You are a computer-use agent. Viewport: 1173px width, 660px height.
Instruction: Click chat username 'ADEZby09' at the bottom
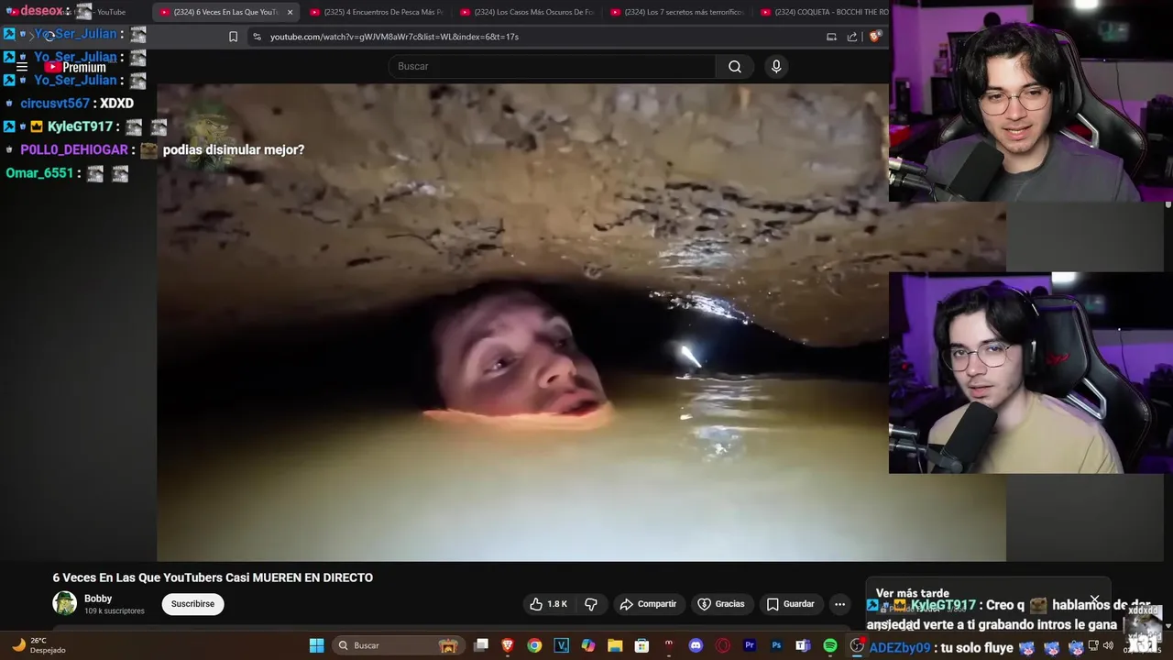pyautogui.click(x=900, y=647)
